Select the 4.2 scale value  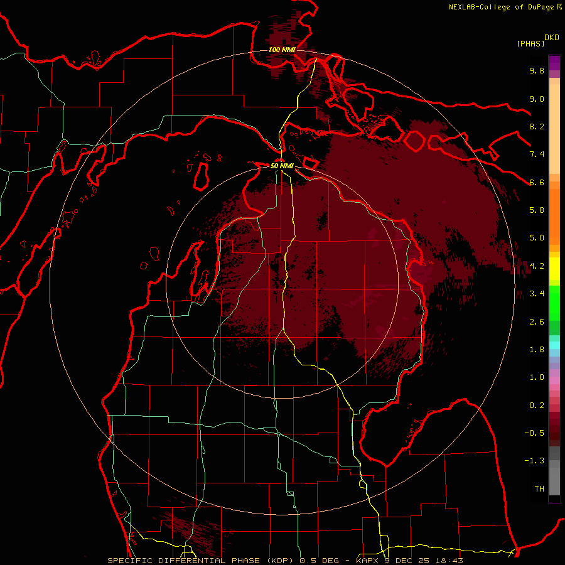(537, 266)
